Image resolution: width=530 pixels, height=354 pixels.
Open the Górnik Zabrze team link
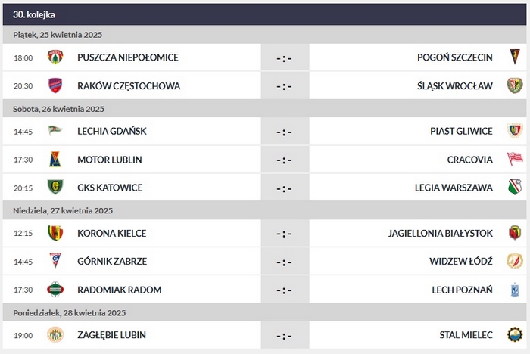point(111,261)
